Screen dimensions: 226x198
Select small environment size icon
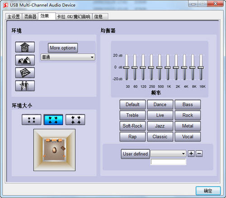click(x=32, y=120)
